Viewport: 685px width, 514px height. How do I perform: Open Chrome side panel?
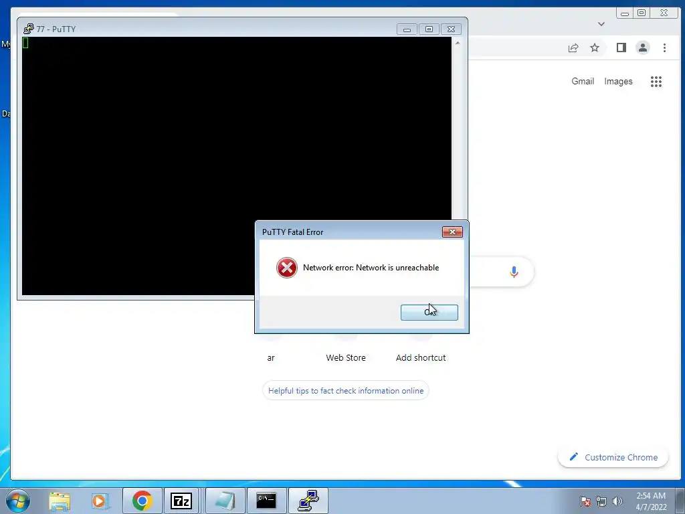(621, 48)
